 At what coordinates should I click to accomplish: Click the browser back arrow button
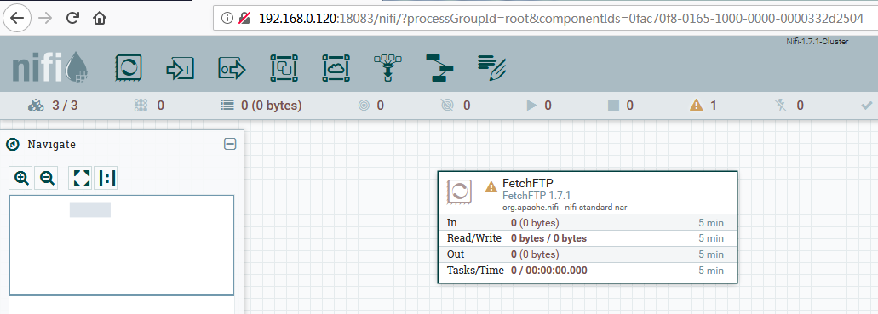click(17, 18)
